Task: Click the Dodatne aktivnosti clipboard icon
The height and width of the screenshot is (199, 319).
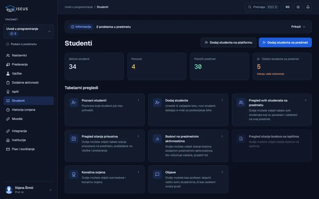Action: [8, 83]
